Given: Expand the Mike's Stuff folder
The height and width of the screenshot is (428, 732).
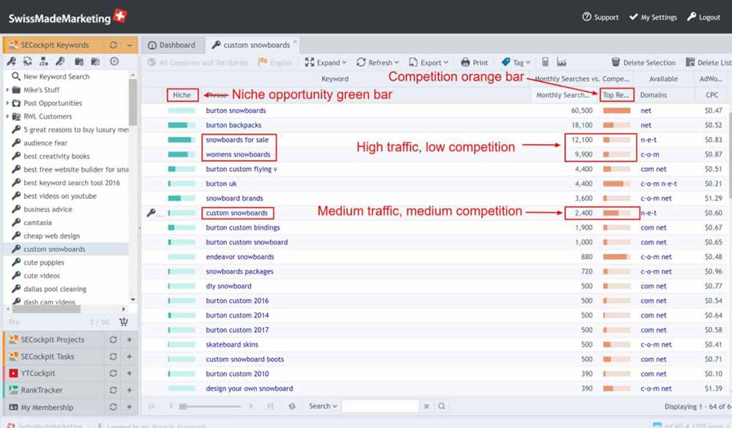Looking at the screenshot, I should pos(7,89).
